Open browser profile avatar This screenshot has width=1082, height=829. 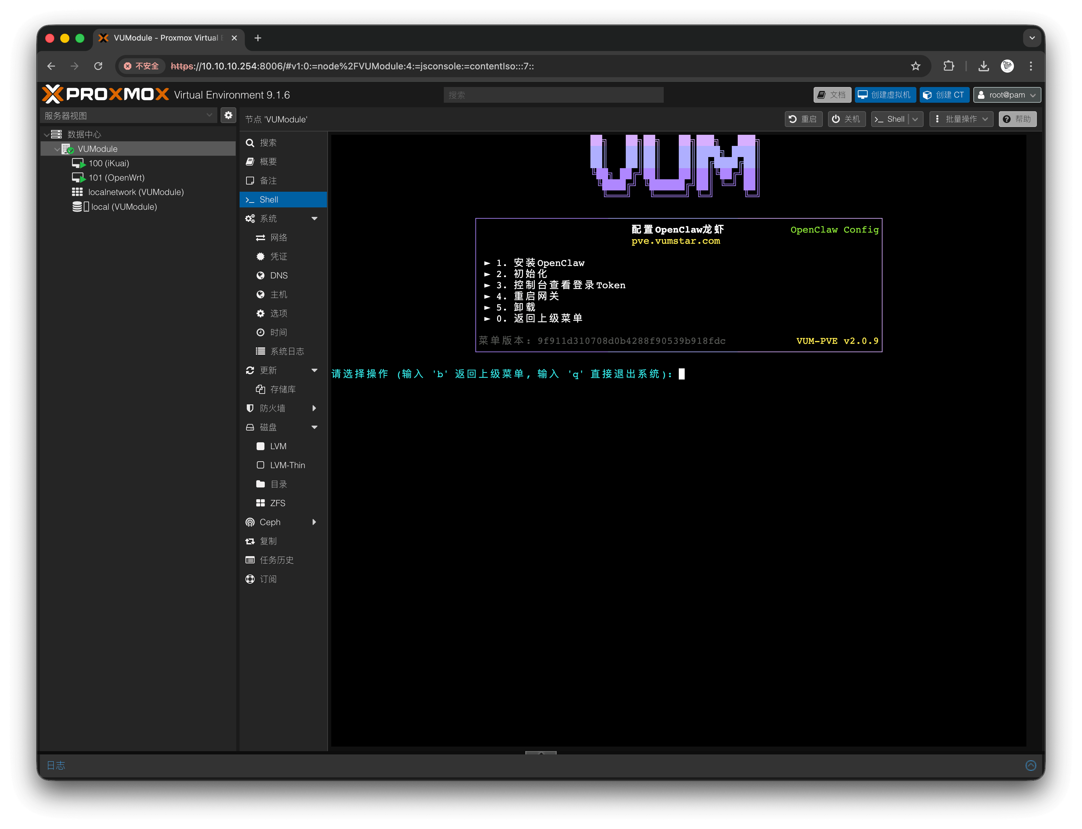(1007, 66)
